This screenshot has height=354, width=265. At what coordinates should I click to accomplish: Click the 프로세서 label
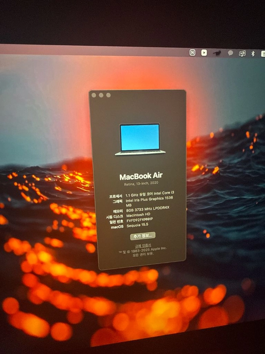point(116,196)
